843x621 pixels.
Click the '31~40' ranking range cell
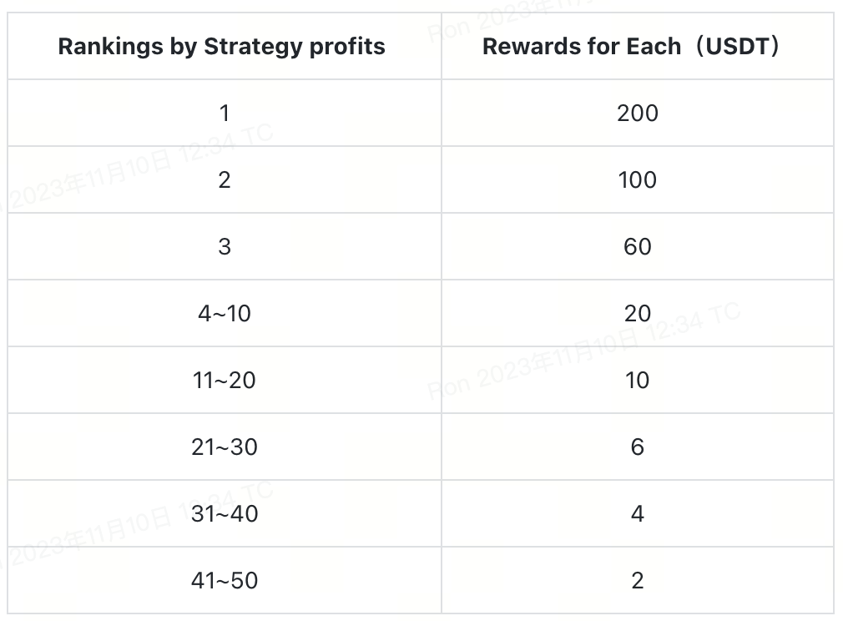tap(224, 513)
